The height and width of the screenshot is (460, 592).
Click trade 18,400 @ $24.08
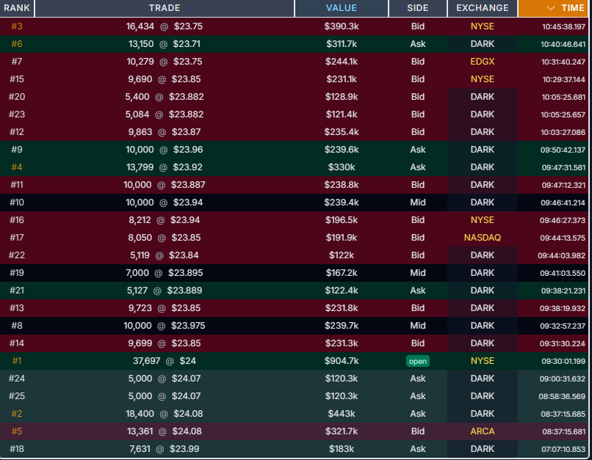point(165,414)
